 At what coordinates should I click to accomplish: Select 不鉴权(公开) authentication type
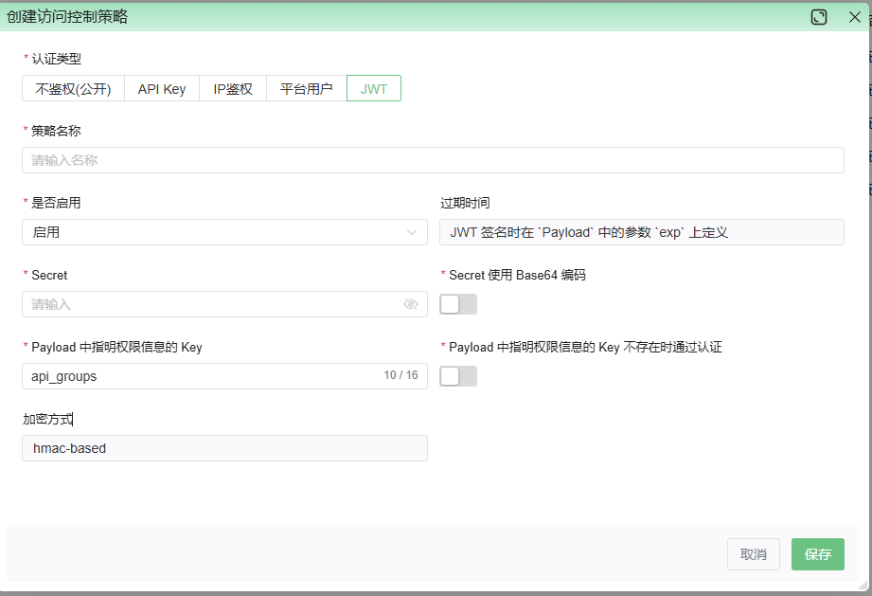click(x=73, y=89)
